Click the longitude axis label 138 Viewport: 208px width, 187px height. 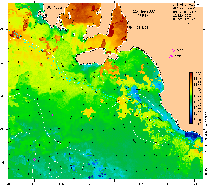point(114,184)
